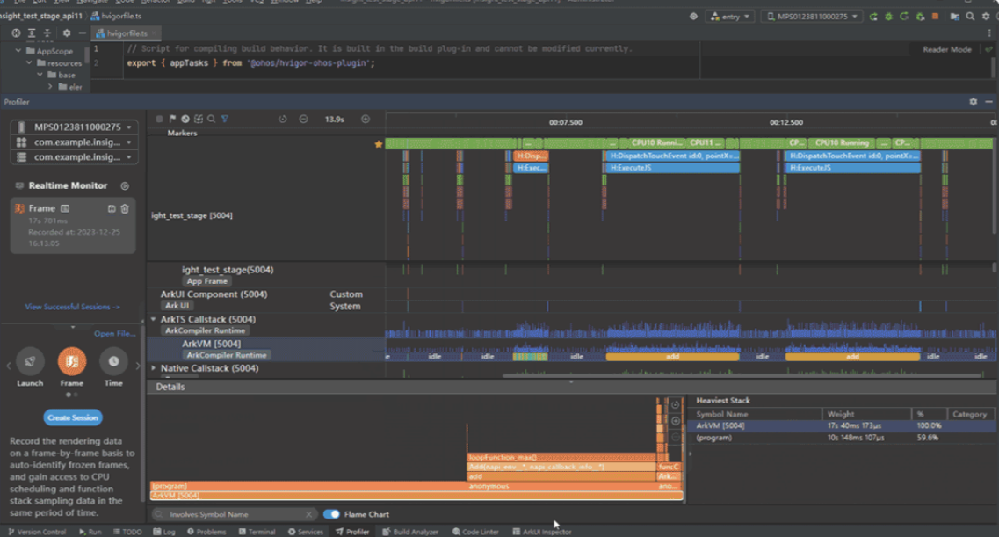Click the star marker beside CPU lane
Screen dimensions: 999x537
(x=379, y=144)
